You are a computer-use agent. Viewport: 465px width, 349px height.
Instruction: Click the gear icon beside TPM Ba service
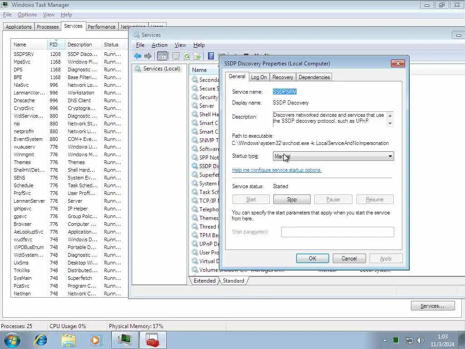[x=195, y=235]
